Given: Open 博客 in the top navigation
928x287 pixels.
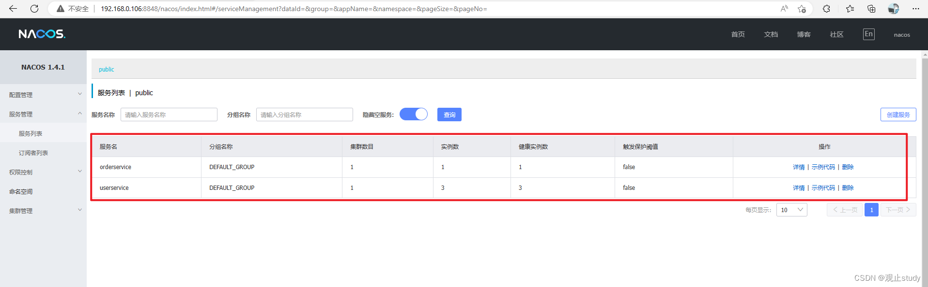Looking at the screenshot, I should tap(804, 34).
